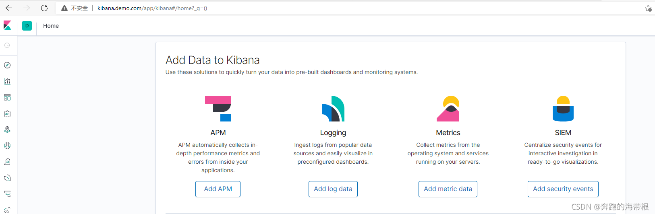The width and height of the screenshot is (655, 214).
Task: Click the Add security events button
Action: tap(563, 189)
